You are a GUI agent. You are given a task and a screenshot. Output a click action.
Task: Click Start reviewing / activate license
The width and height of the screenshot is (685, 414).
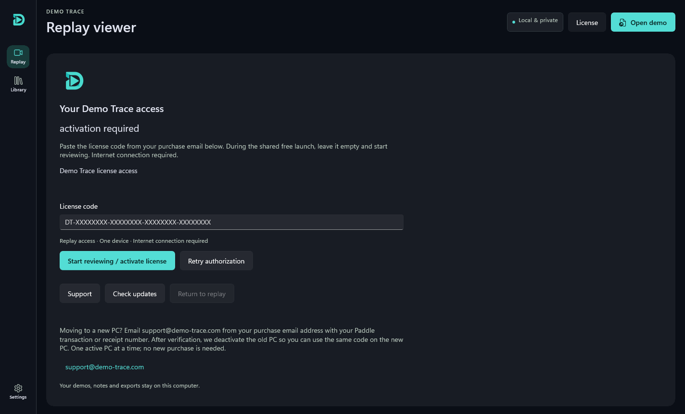(x=117, y=261)
